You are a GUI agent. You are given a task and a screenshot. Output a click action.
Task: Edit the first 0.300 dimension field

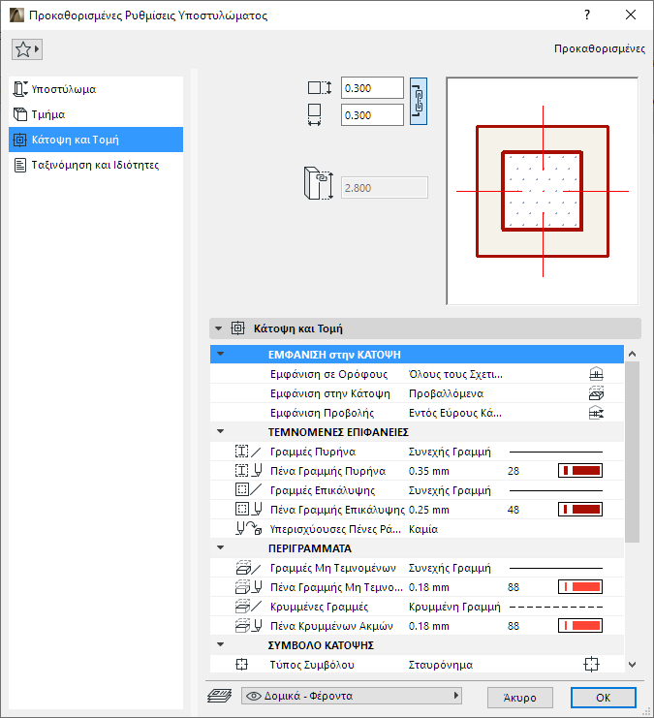click(x=372, y=88)
